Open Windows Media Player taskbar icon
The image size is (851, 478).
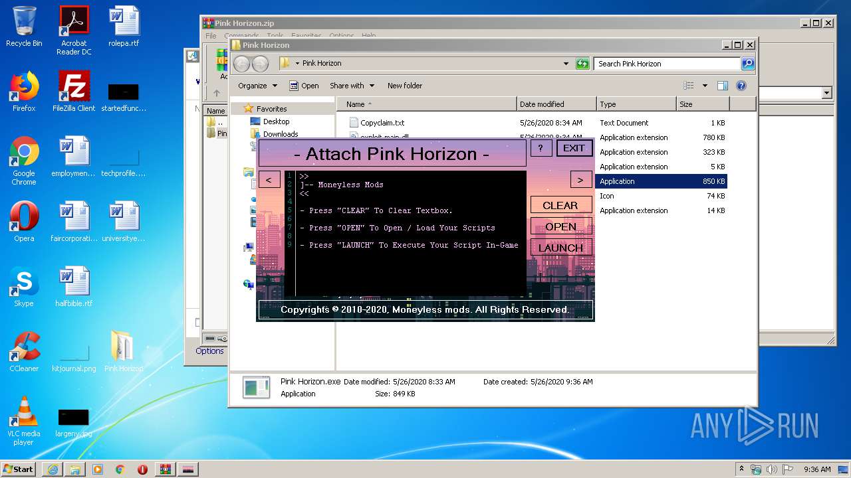[x=98, y=469]
